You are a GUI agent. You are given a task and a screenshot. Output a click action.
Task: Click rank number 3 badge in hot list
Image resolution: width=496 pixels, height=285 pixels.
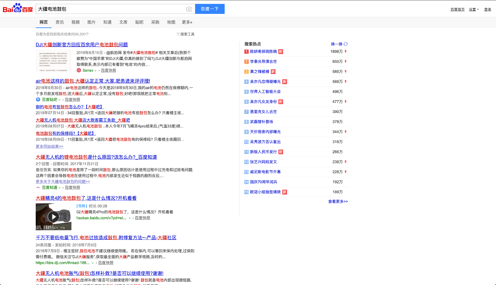(246, 72)
